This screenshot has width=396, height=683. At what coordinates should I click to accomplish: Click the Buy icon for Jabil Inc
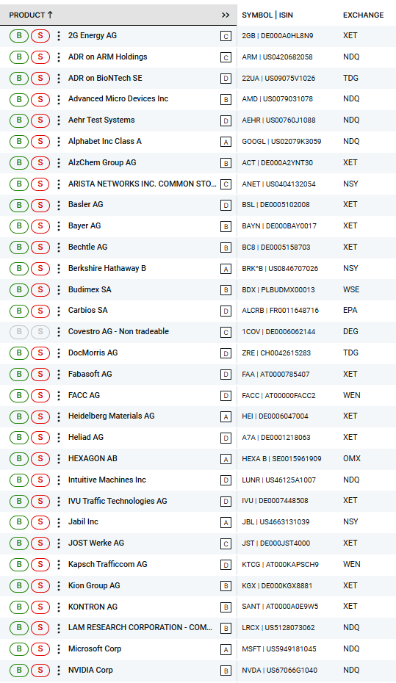[x=18, y=522]
